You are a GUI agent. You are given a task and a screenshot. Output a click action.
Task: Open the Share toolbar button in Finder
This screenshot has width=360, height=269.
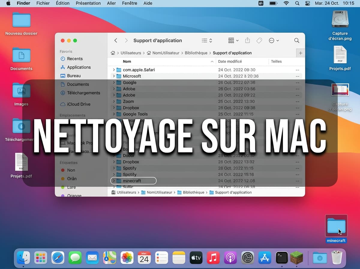click(x=247, y=40)
